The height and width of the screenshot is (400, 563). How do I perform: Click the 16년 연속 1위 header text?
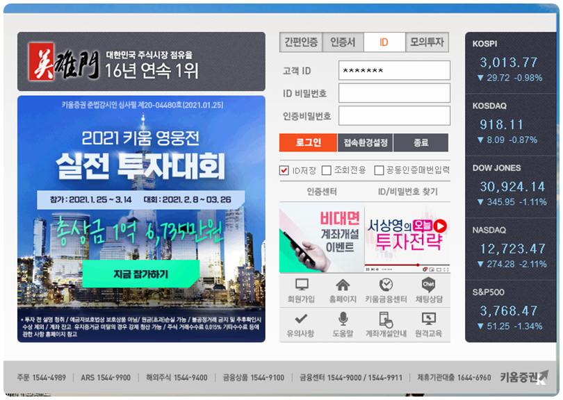tap(151, 71)
